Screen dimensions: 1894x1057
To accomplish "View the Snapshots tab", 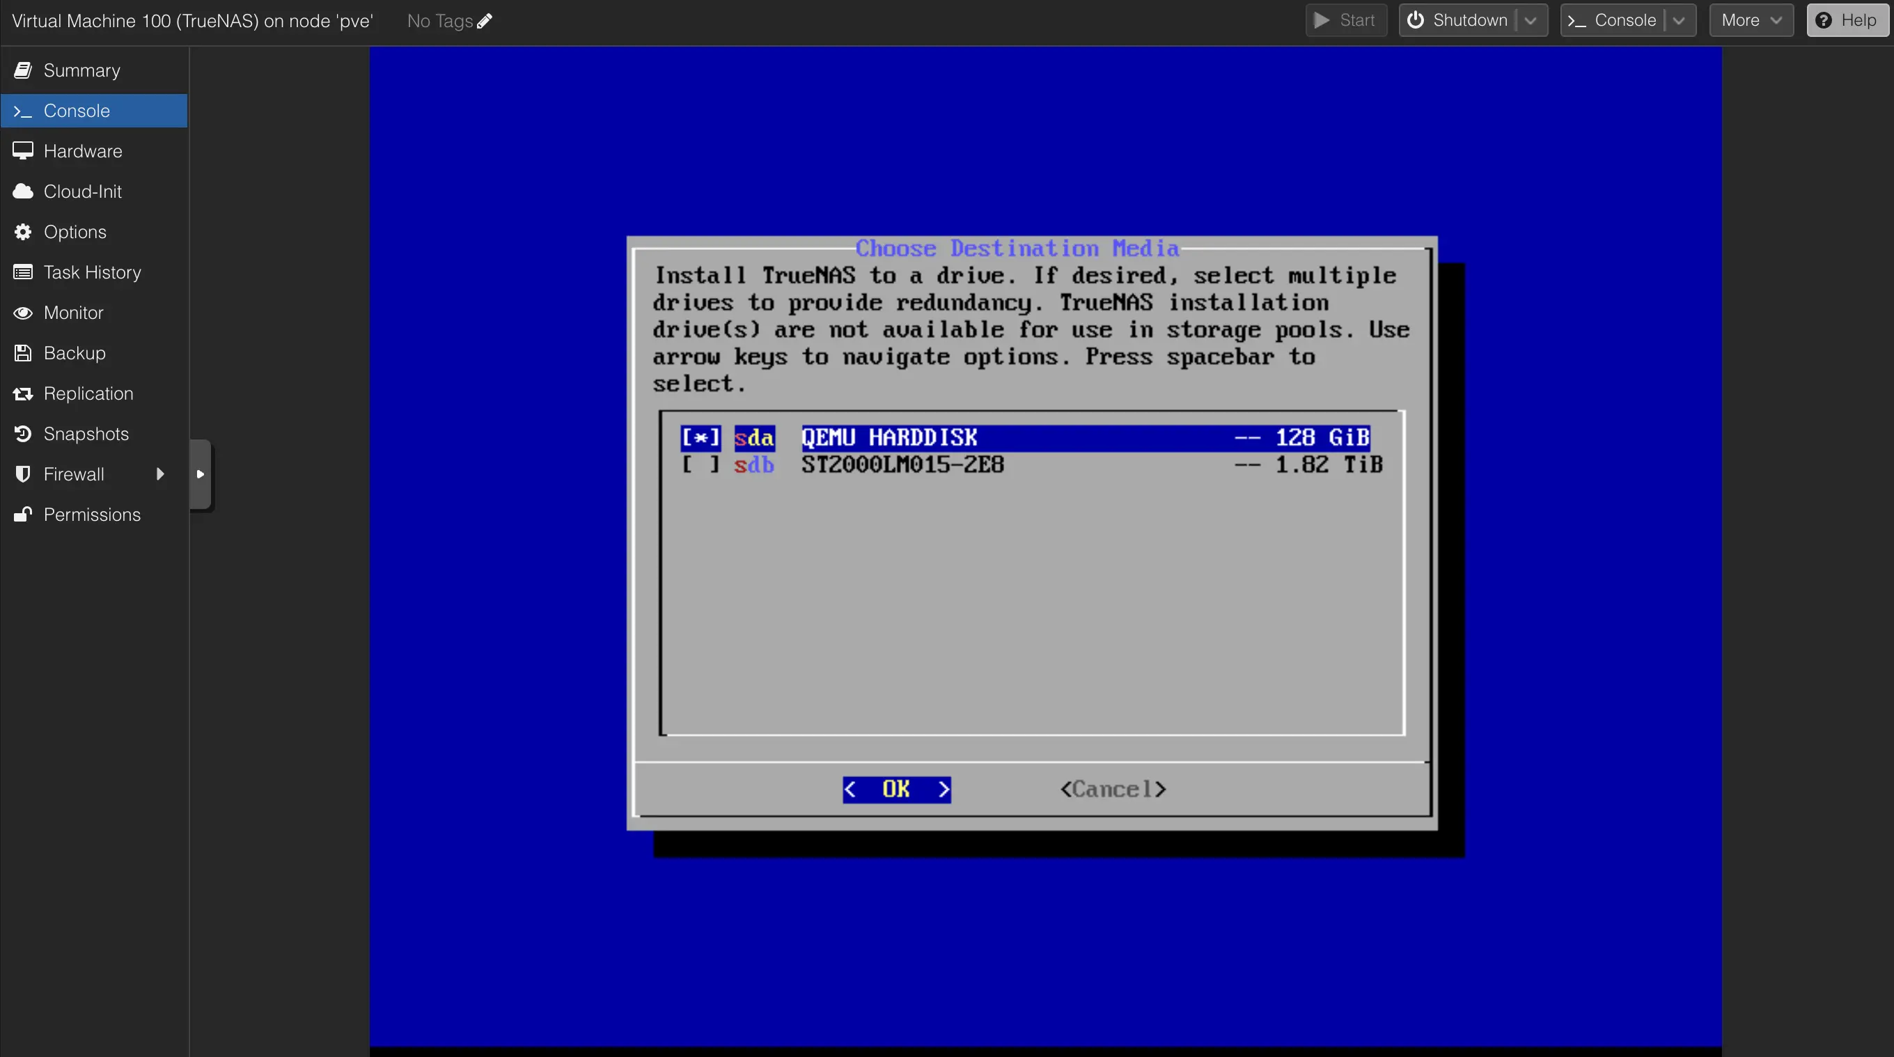I will coord(94,434).
